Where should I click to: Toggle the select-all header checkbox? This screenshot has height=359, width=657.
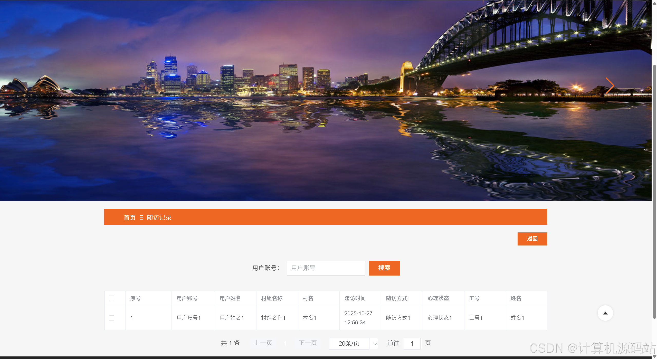111,298
